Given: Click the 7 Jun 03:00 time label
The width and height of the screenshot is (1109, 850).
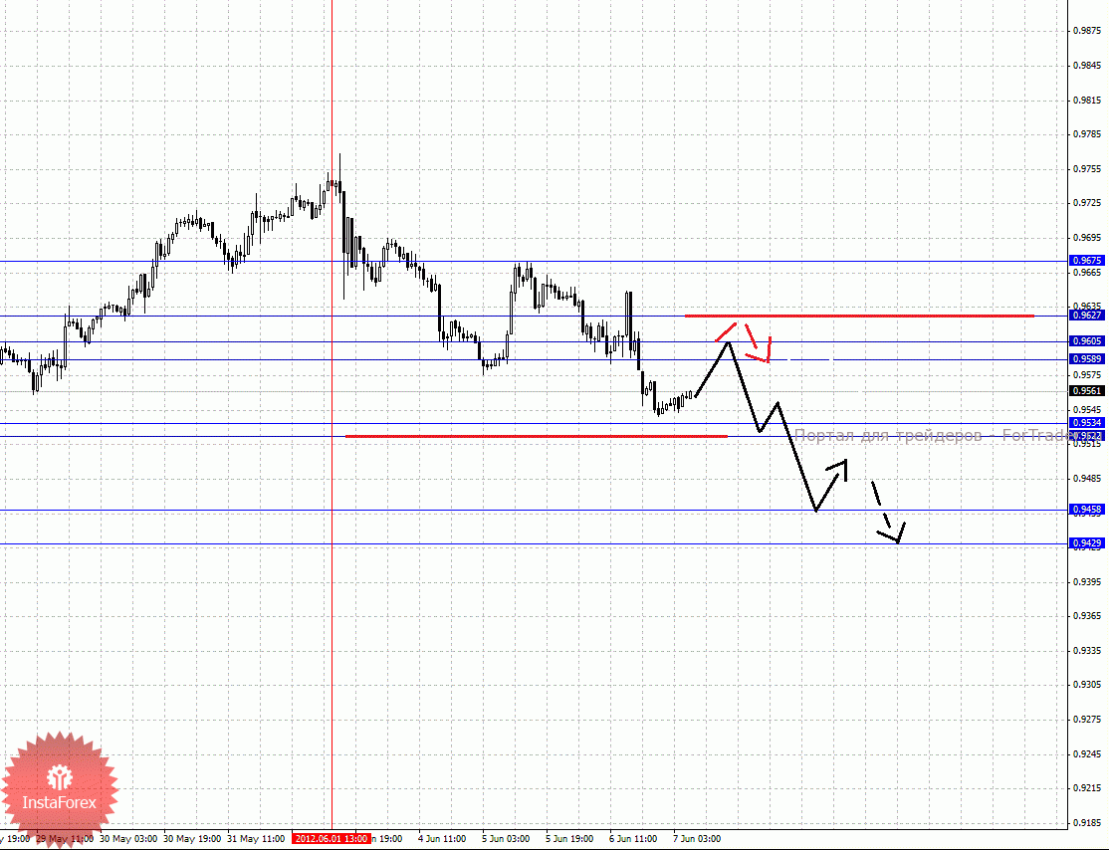Looking at the screenshot, I should [697, 839].
